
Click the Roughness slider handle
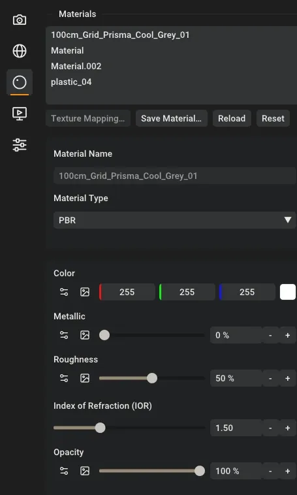pyautogui.click(x=152, y=378)
